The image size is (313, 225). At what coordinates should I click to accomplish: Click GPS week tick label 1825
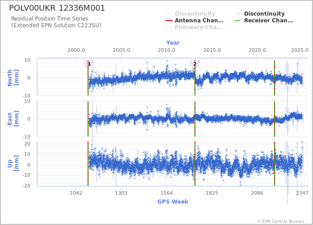tap(212, 193)
